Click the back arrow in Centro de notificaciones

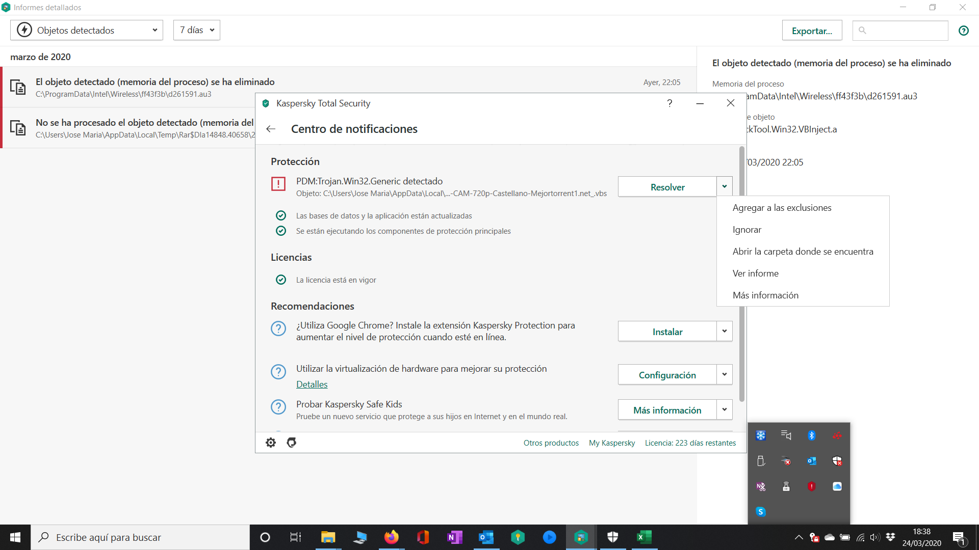tap(271, 129)
